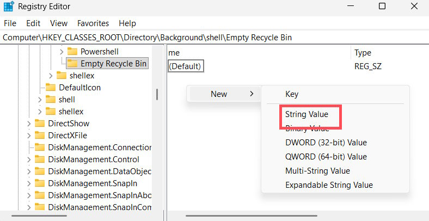Select the (Default) registry value

[x=186, y=66]
